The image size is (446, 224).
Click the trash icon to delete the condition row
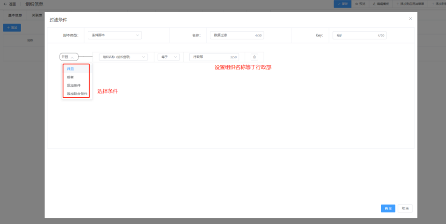[254, 57]
